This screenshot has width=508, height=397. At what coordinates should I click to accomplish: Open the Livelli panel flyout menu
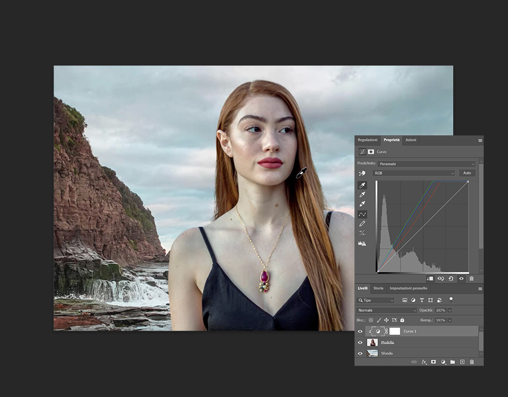pyautogui.click(x=480, y=289)
